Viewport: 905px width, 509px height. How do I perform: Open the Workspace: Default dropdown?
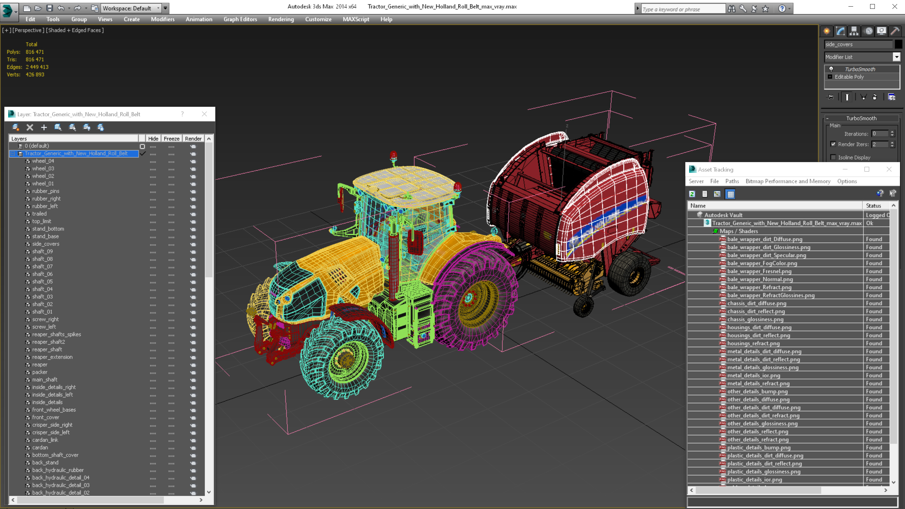[x=131, y=8]
